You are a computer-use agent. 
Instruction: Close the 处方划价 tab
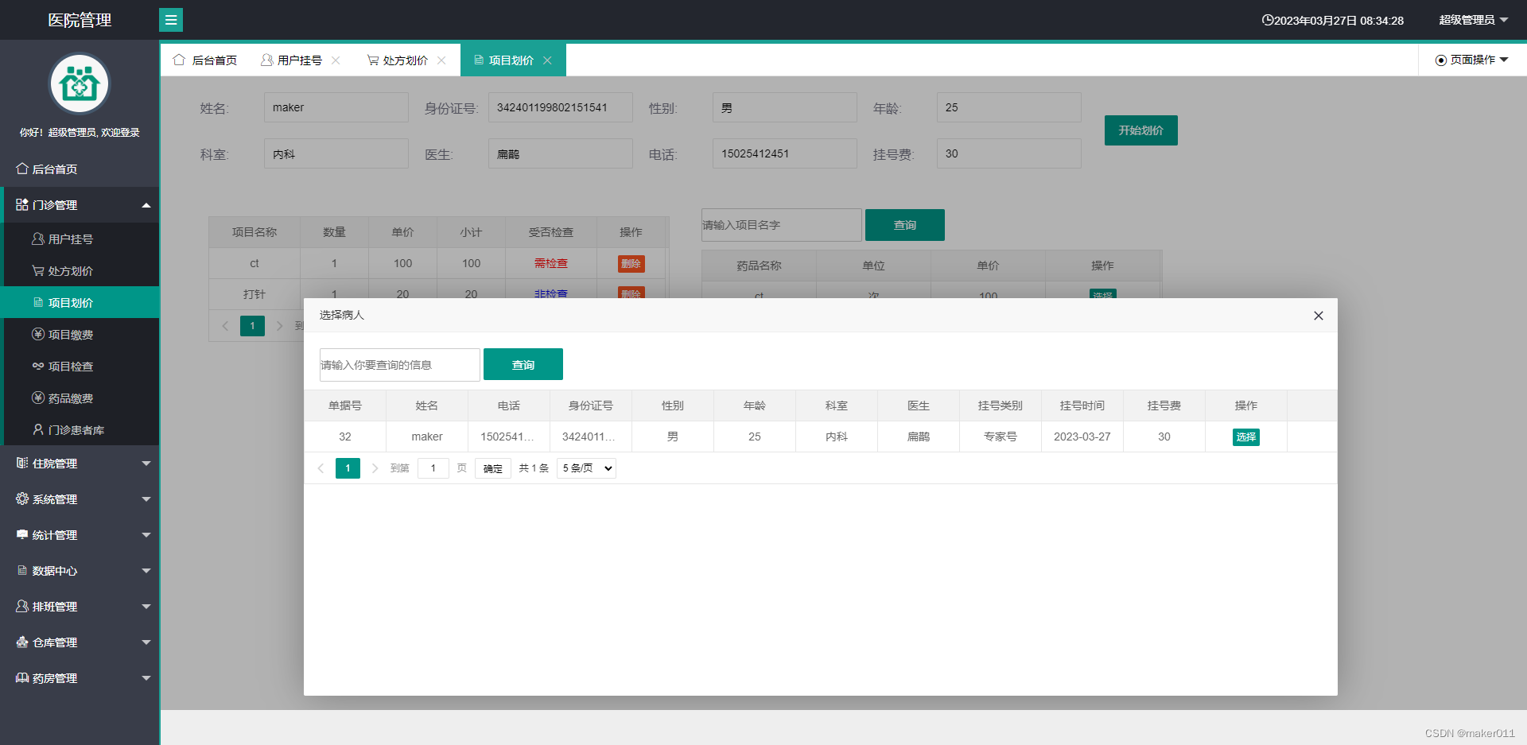pos(441,60)
